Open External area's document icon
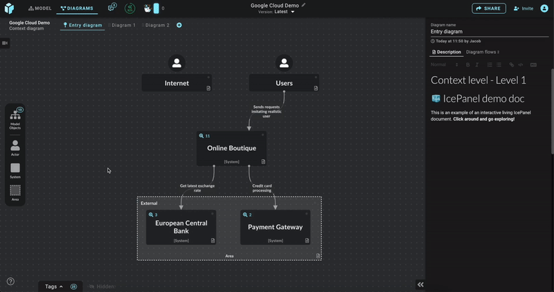554x292 pixels. 318,256
